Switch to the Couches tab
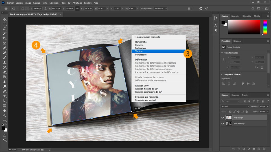The image size is (271, 152). (235, 95)
